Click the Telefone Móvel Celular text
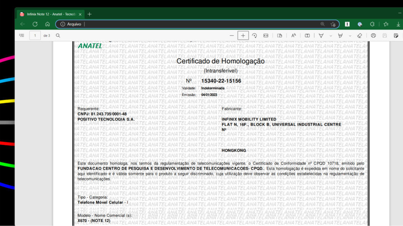 [100, 202]
